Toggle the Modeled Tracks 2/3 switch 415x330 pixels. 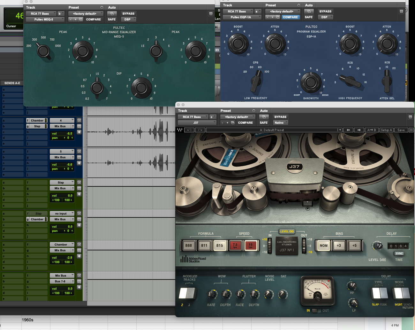pyautogui.click(x=187, y=293)
